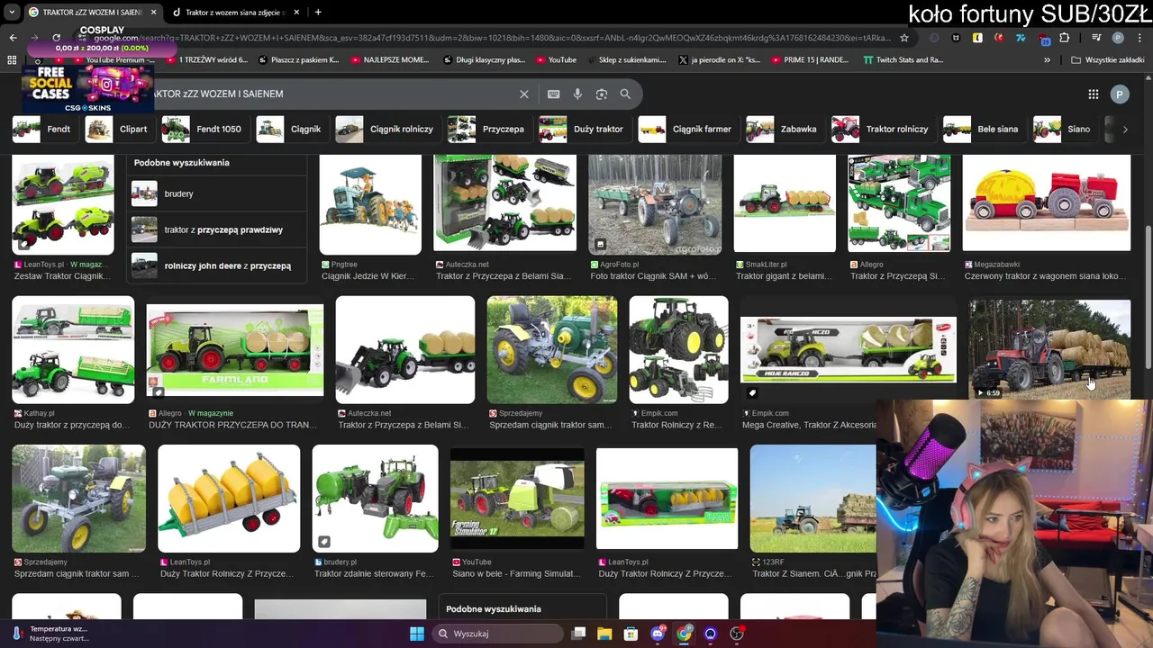Close the TRAKTOR zZZ WOZEM tab
This screenshot has width=1153, height=648.
(x=153, y=13)
